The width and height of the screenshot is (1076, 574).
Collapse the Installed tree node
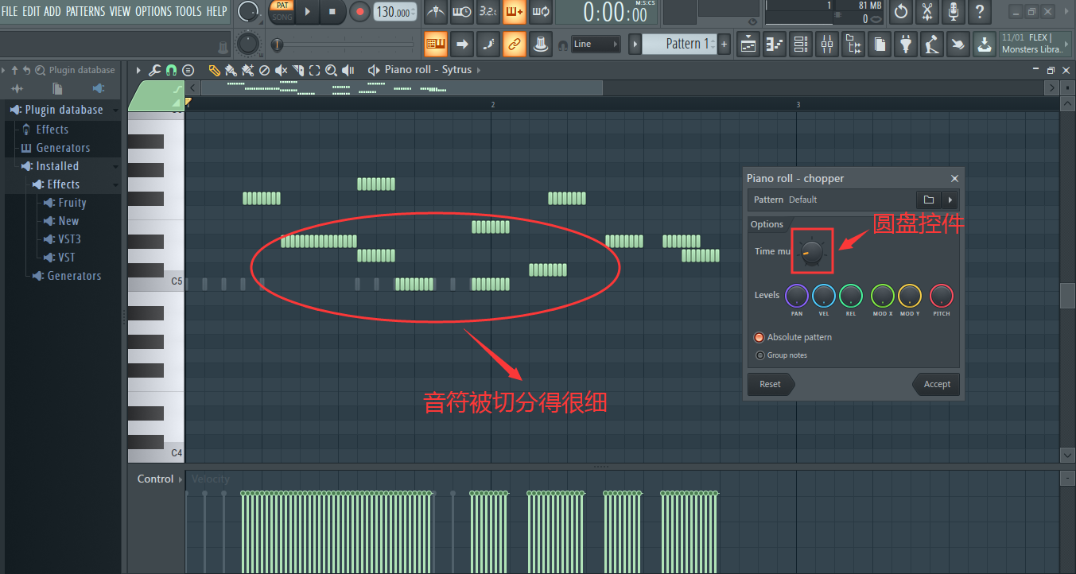(115, 166)
